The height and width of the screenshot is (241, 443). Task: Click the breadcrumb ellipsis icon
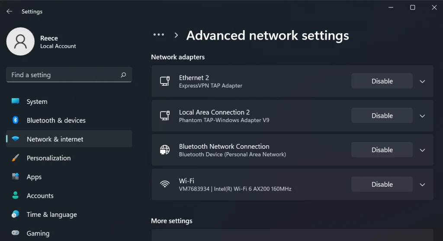[x=159, y=35]
